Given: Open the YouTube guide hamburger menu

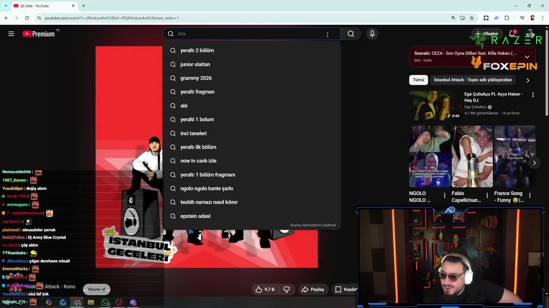Looking at the screenshot, I should [11, 34].
